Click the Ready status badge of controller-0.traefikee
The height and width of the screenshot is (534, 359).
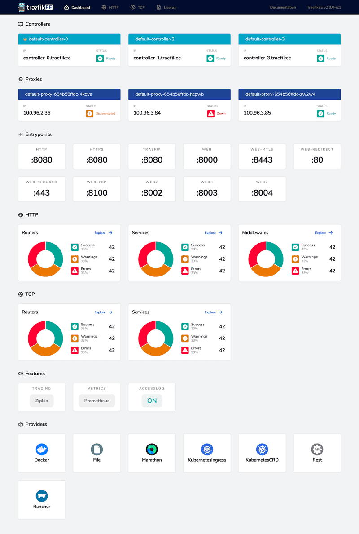click(x=104, y=58)
